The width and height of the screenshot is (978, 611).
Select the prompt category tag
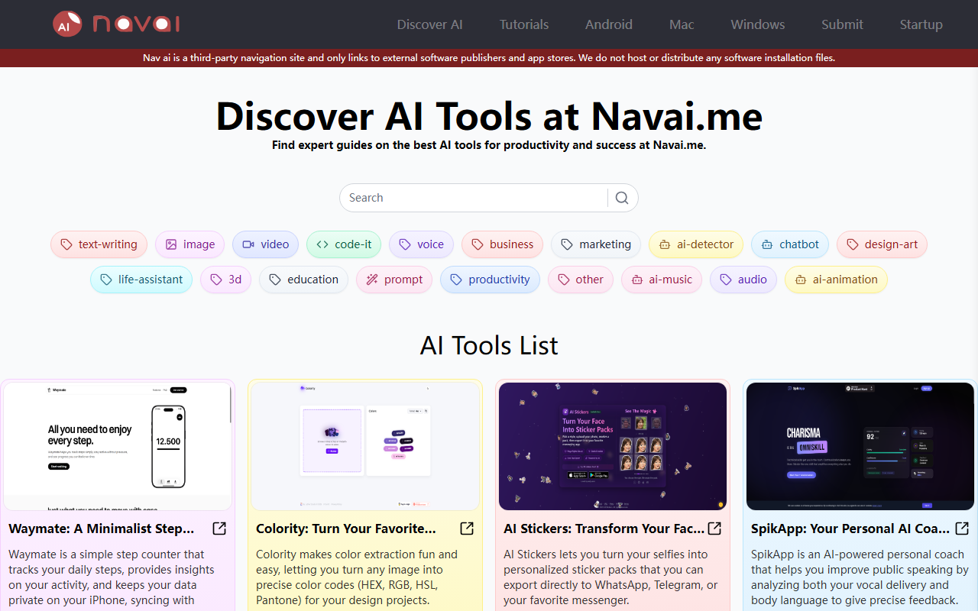(x=394, y=280)
